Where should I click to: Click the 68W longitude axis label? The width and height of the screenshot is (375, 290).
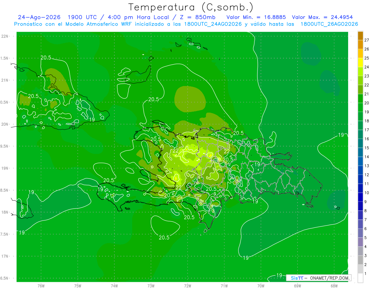pyautogui.click(x=334, y=286)
